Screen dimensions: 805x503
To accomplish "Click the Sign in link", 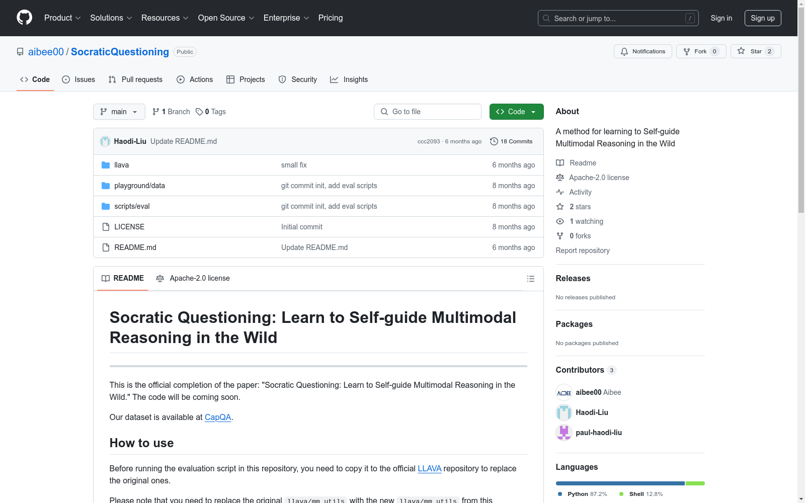I will (x=721, y=18).
